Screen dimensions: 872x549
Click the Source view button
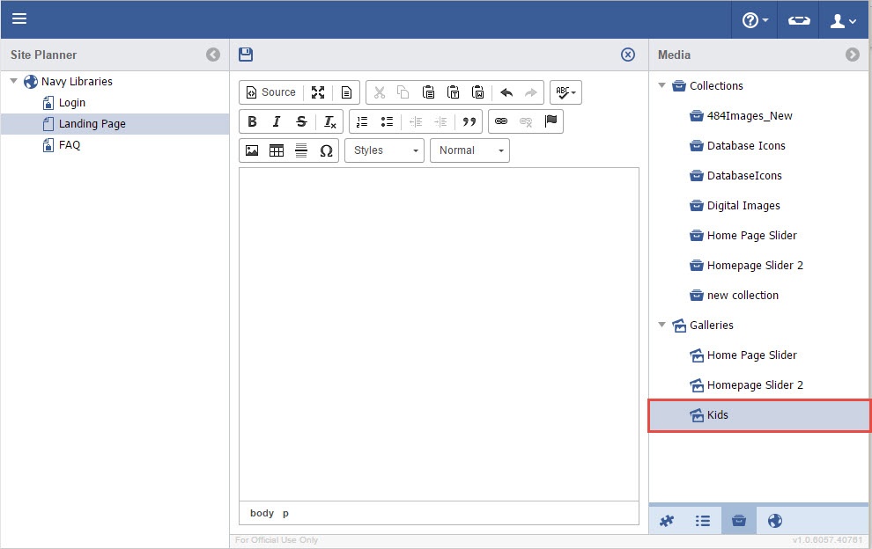pyautogui.click(x=270, y=92)
